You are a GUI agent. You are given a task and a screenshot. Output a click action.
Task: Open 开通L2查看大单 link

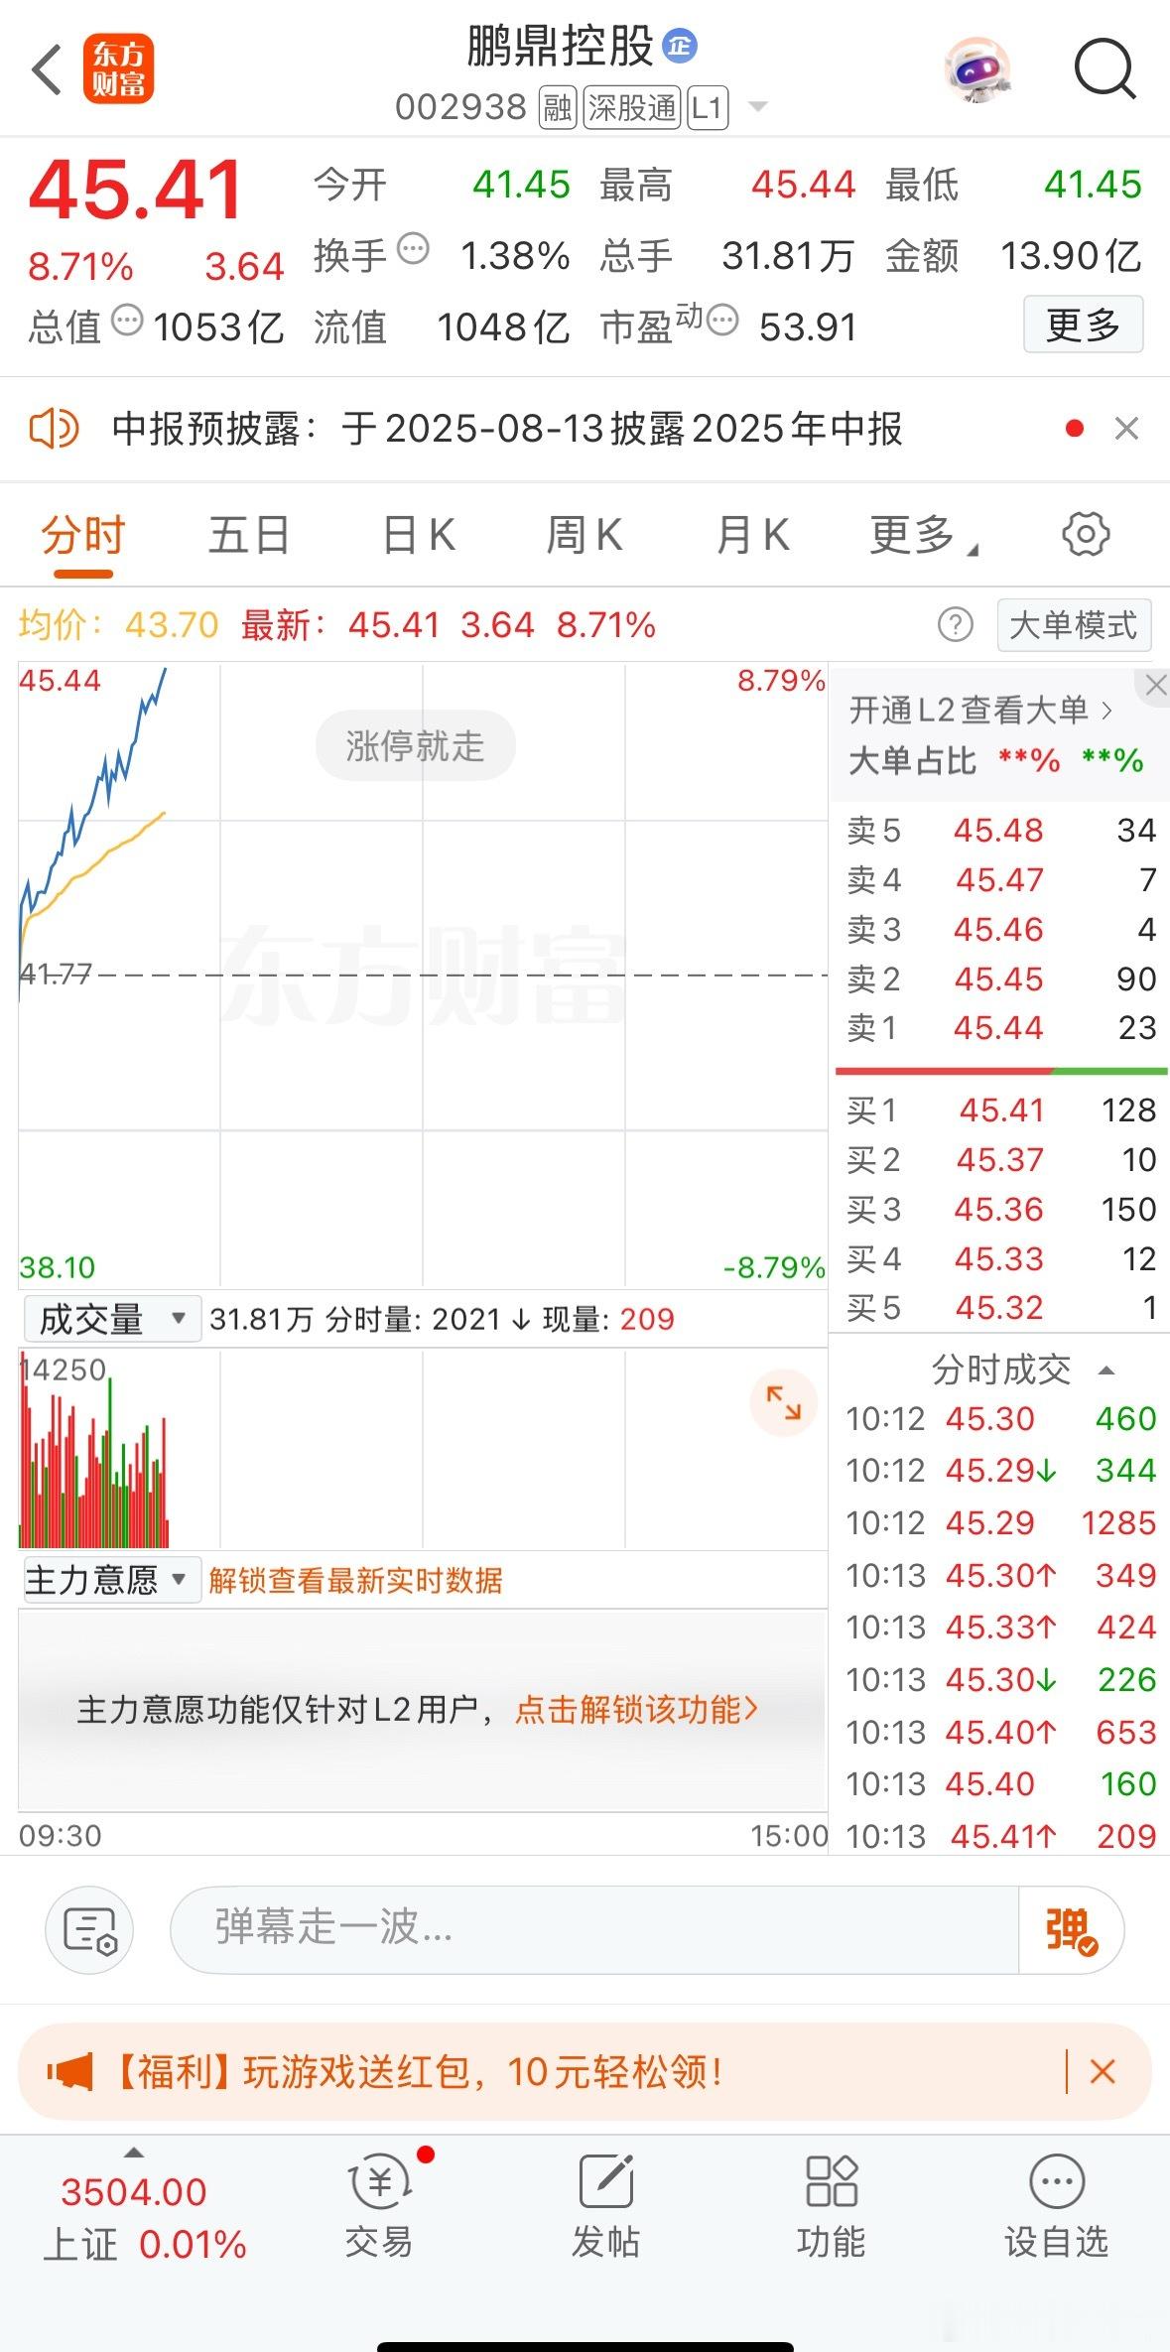click(980, 710)
